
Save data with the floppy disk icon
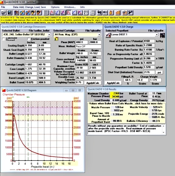(10, 12)
